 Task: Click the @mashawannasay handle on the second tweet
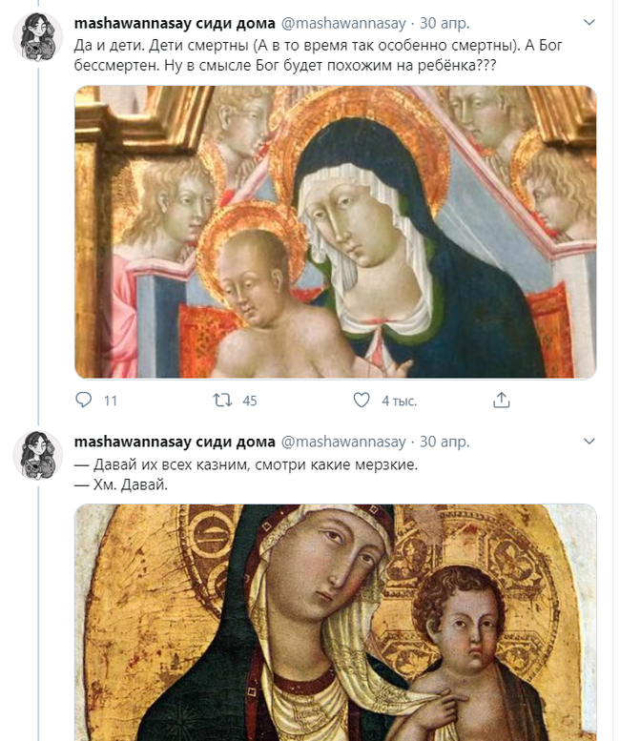coord(343,442)
